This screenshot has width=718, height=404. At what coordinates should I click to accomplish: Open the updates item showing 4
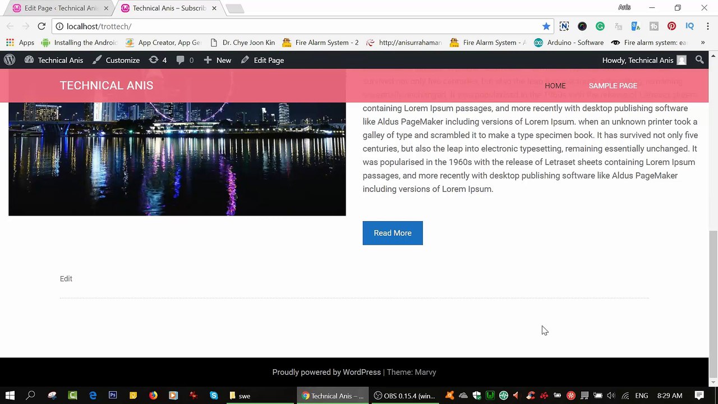[158, 60]
